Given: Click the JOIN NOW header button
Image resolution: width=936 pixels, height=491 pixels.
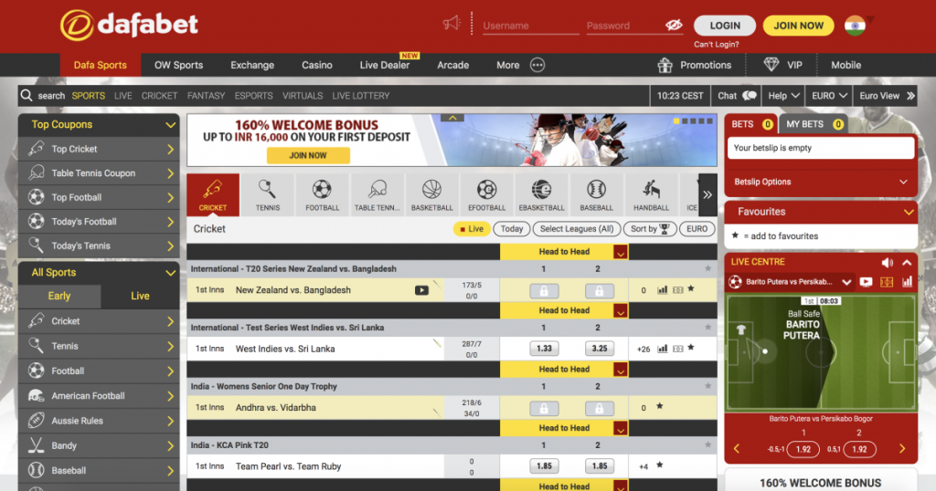Looking at the screenshot, I should coord(798,26).
